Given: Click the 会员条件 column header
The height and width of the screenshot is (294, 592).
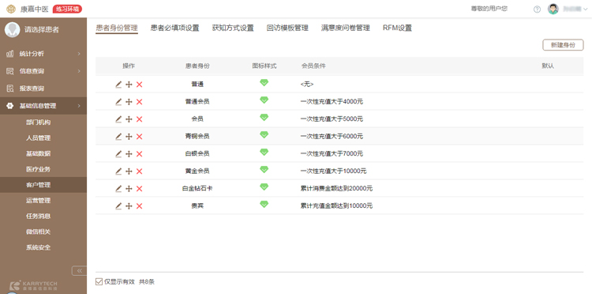Looking at the screenshot, I should (x=313, y=66).
